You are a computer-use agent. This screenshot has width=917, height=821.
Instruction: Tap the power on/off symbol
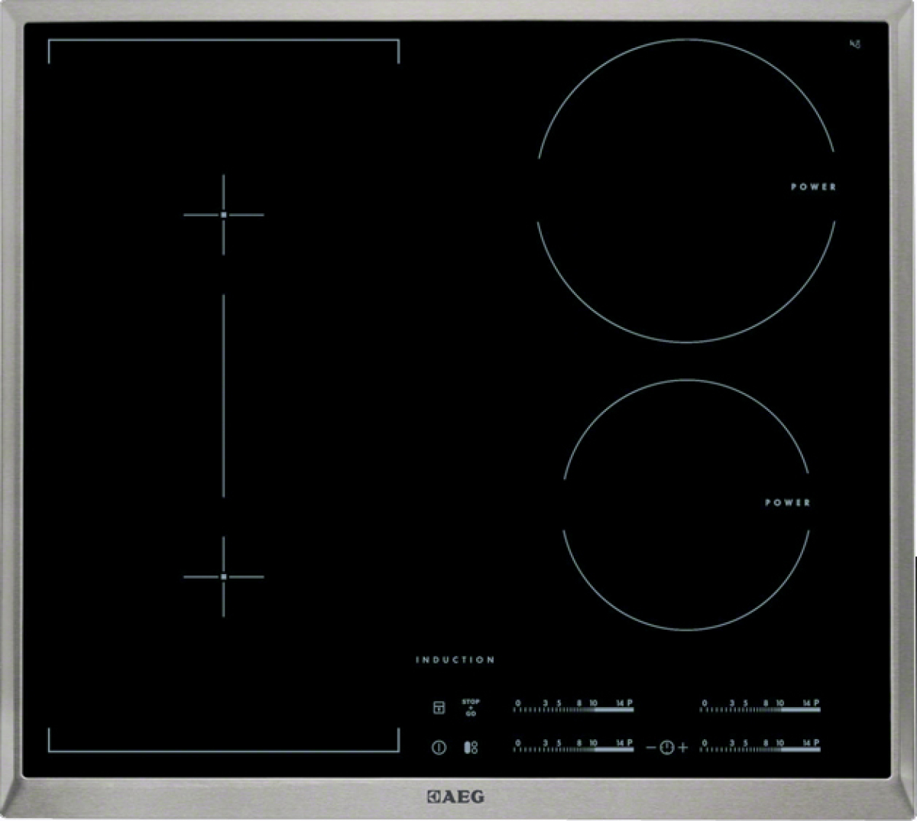pos(439,748)
